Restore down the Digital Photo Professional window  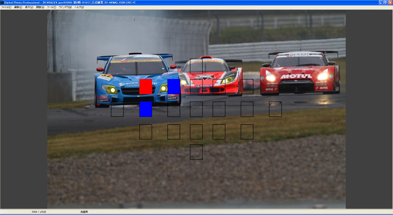point(385,3)
